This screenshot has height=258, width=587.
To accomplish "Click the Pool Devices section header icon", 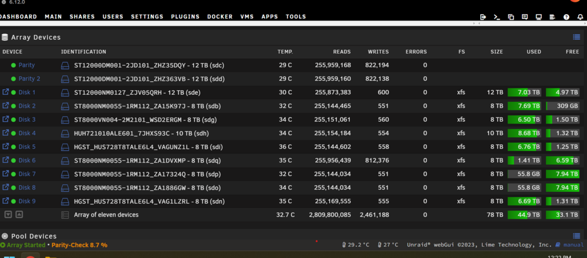I will click(x=5, y=236).
